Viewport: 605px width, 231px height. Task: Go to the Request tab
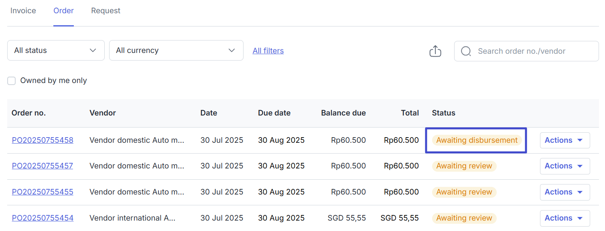tap(106, 11)
